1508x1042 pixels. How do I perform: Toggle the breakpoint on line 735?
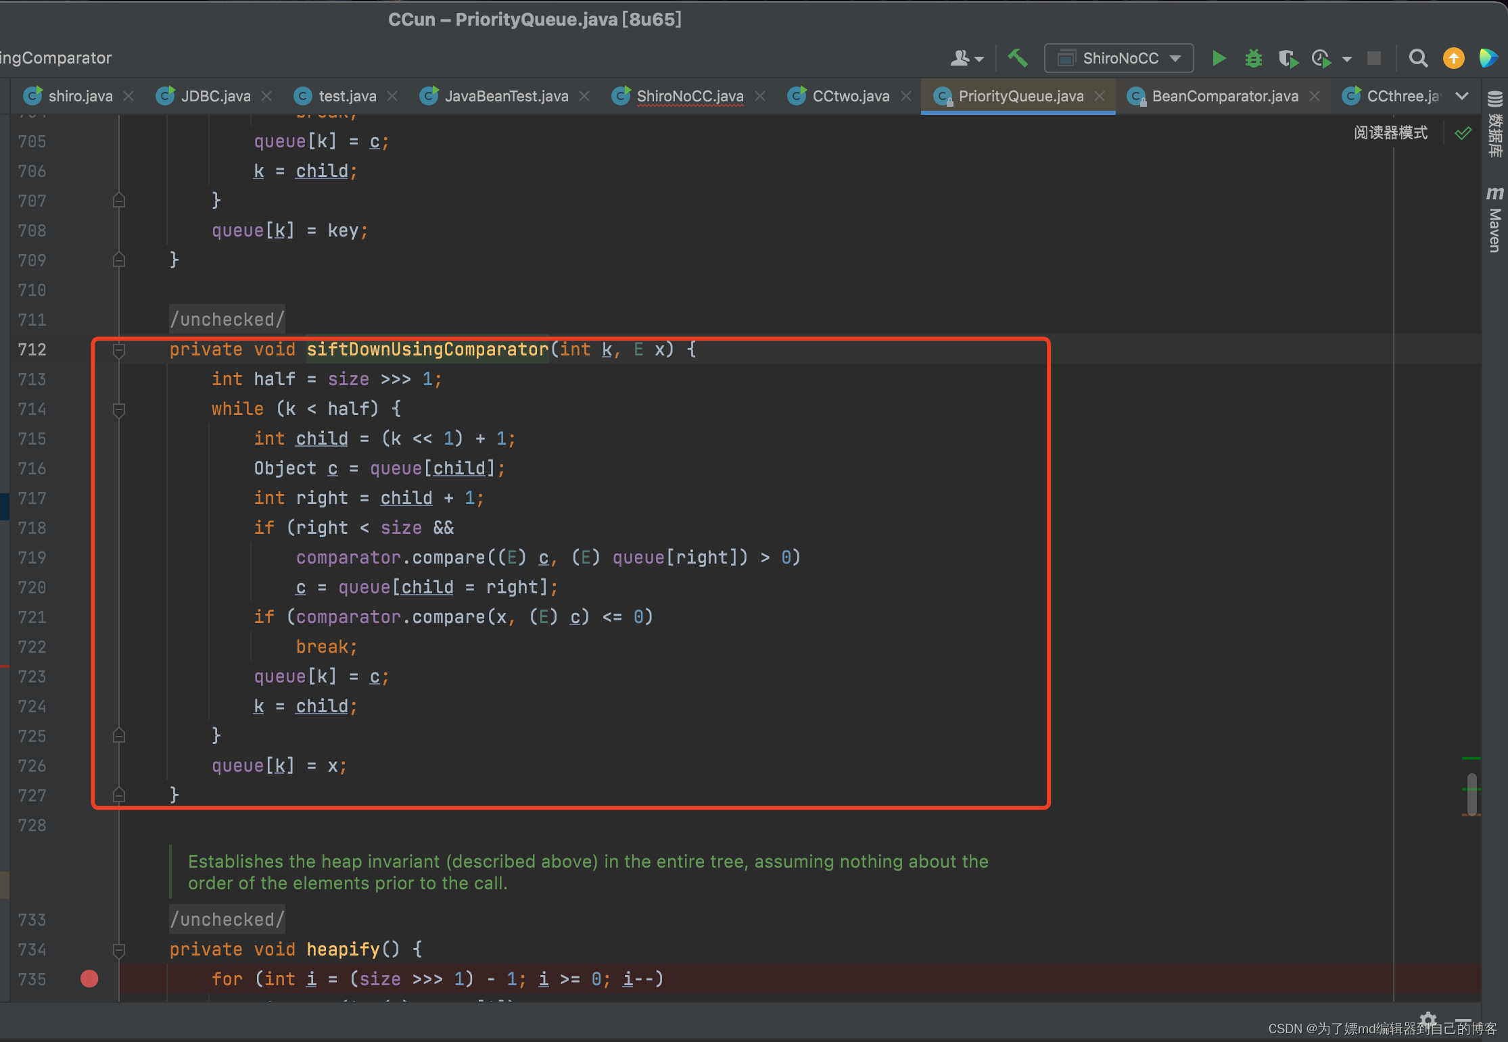[89, 979]
